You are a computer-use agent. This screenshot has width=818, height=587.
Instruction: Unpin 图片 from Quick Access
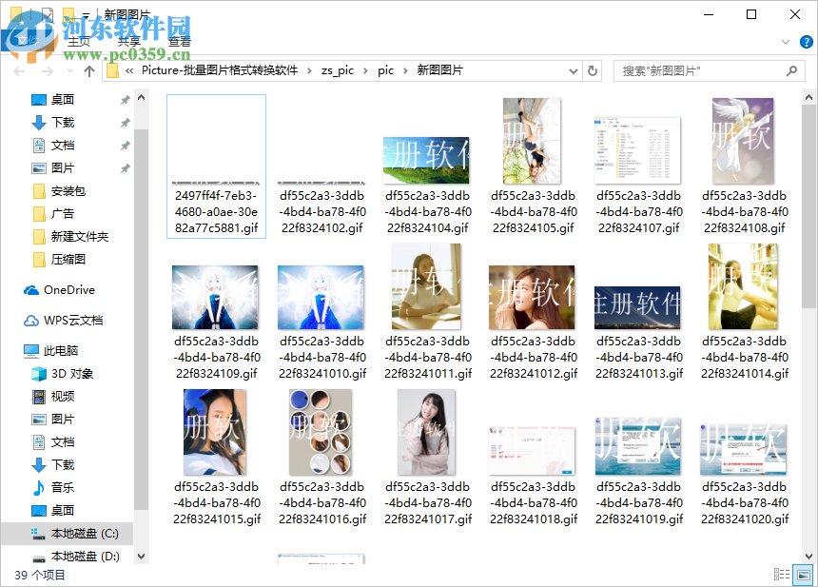pyautogui.click(x=124, y=167)
